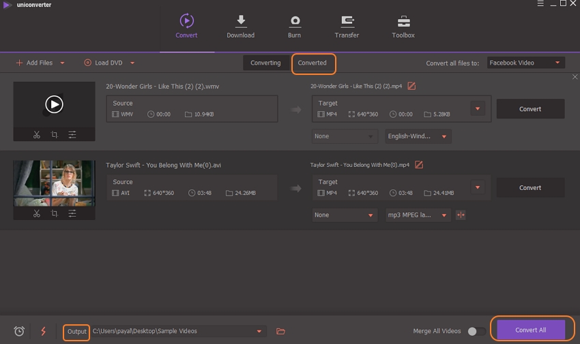Click the scissors trim icon under Taylor Swift thumbnail

[x=37, y=213]
